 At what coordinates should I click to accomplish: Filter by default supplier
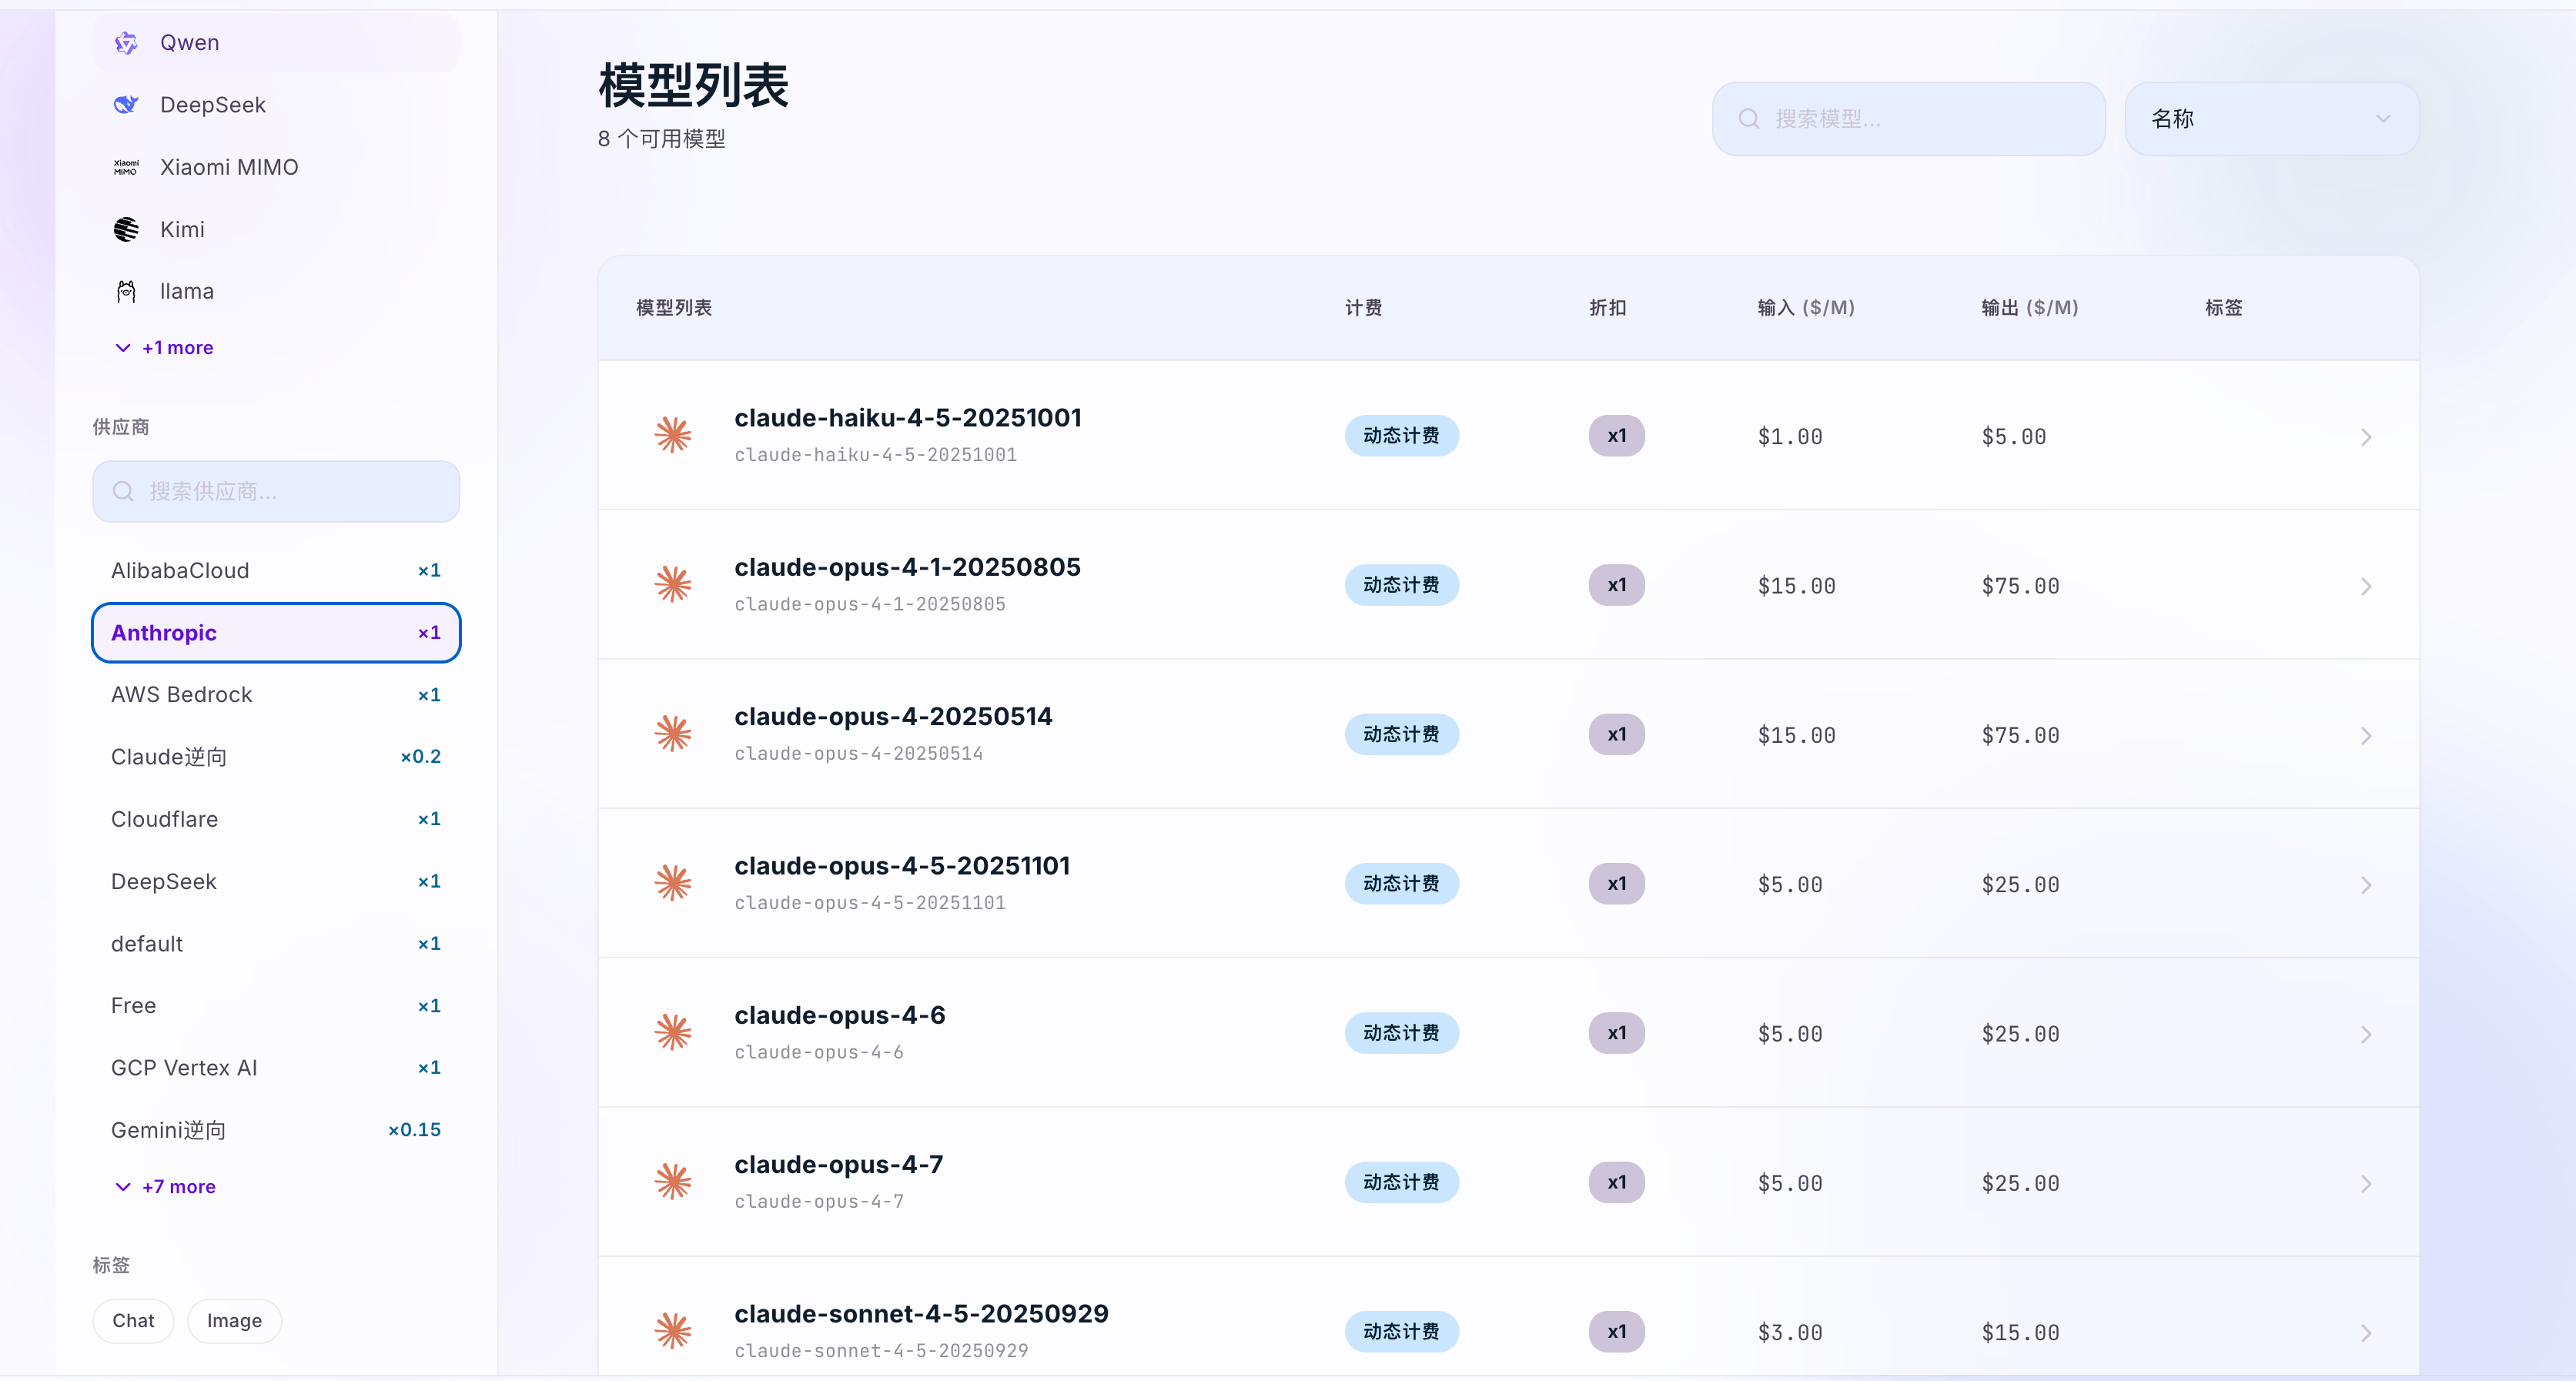coord(276,944)
